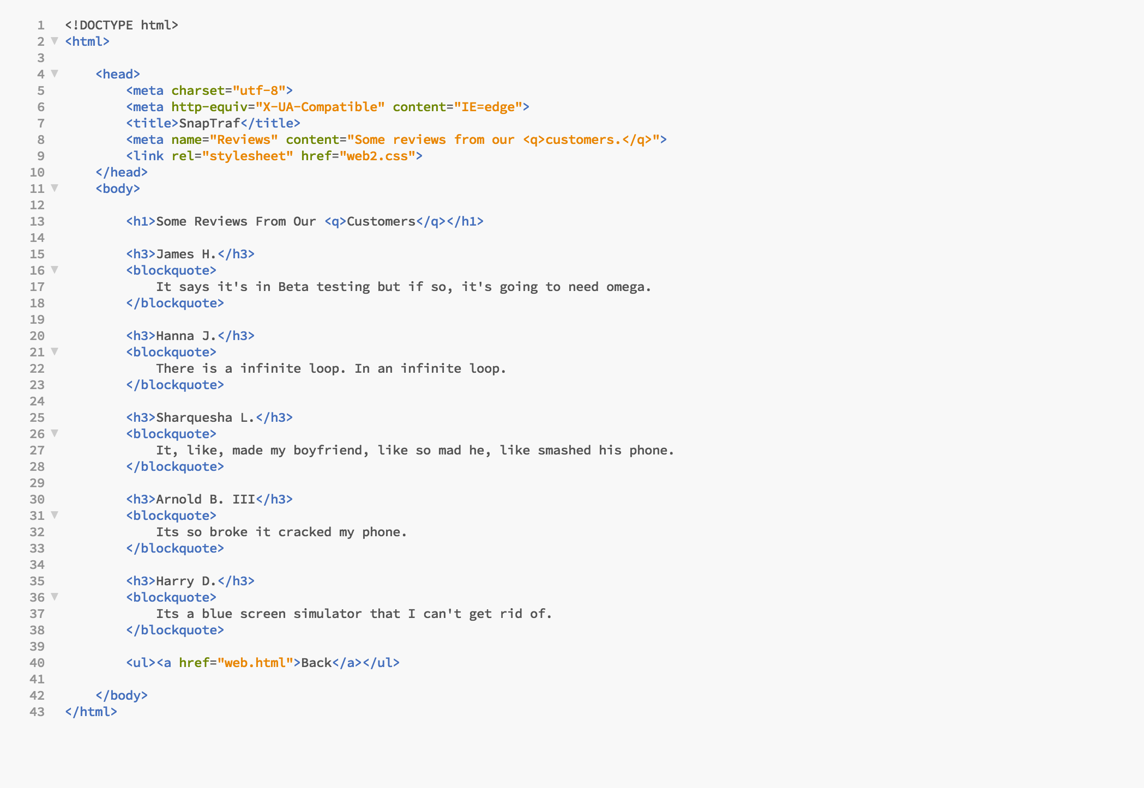The image size is (1144, 788).
Task: Fold the Arnold B. III blockquote
Action: 55,515
